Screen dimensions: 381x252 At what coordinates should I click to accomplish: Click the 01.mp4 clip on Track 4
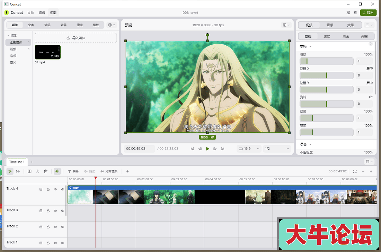point(222,195)
